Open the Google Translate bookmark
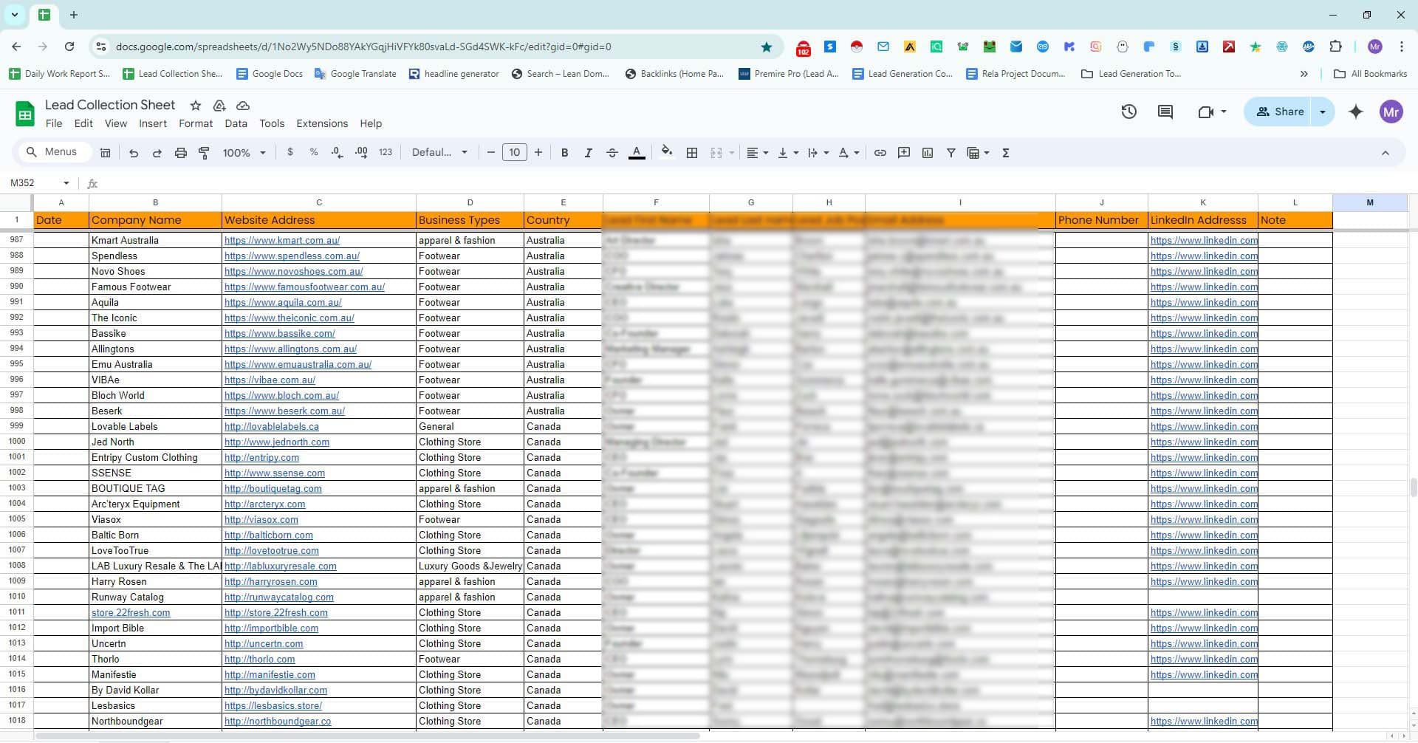Image resolution: width=1418 pixels, height=743 pixels. coord(355,74)
